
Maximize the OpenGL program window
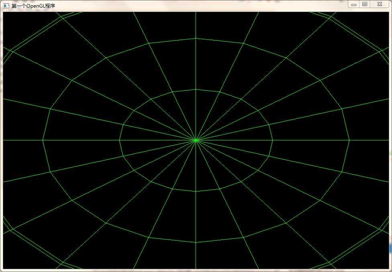(x=365, y=4)
